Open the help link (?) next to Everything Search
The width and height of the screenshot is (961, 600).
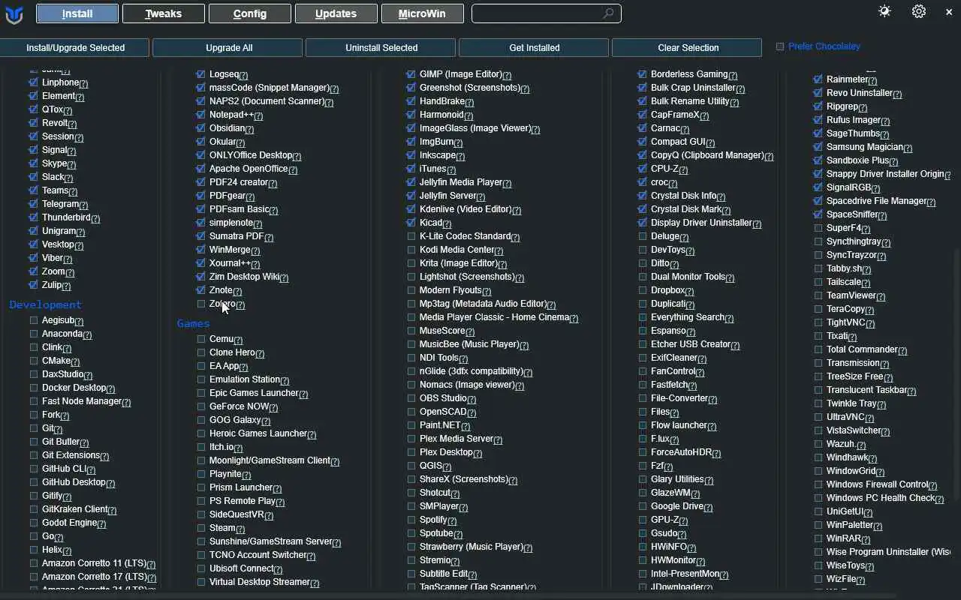click(729, 318)
